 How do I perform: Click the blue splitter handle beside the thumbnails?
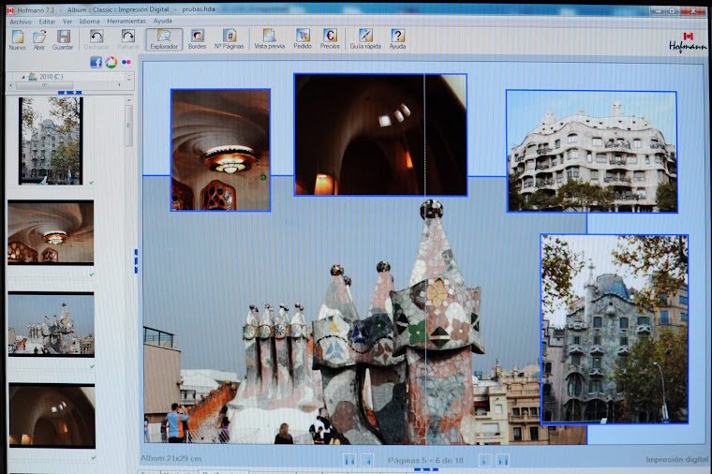click(x=136, y=261)
